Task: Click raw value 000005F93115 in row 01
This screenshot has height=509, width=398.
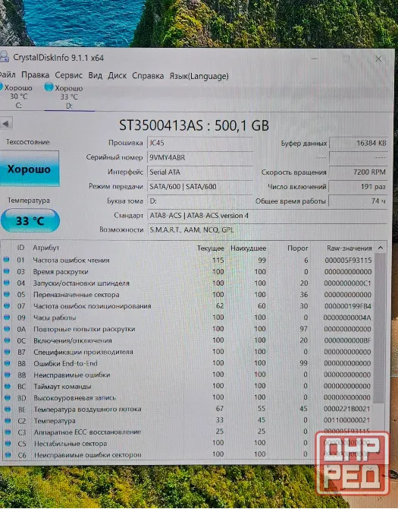Action: click(x=348, y=261)
